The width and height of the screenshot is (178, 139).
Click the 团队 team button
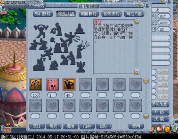[x=104, y=126]
